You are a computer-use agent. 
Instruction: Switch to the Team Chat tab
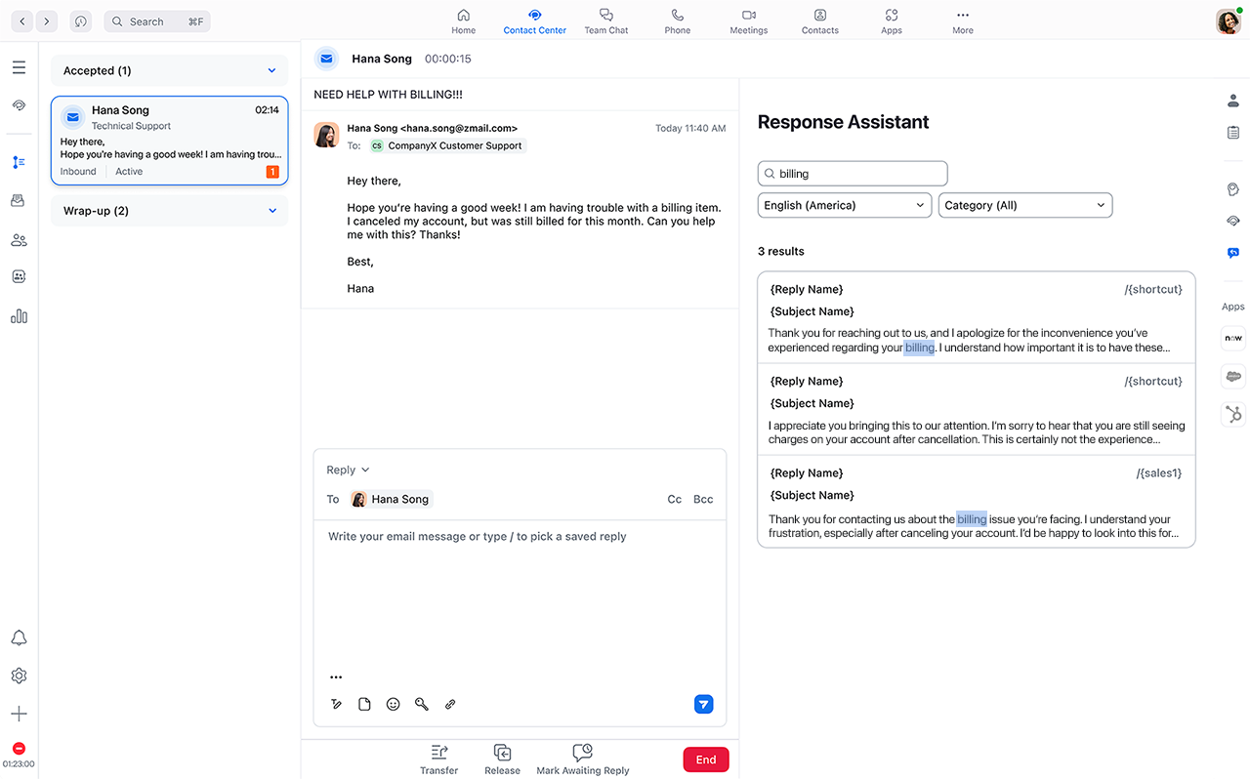click(x=606, y=21)
